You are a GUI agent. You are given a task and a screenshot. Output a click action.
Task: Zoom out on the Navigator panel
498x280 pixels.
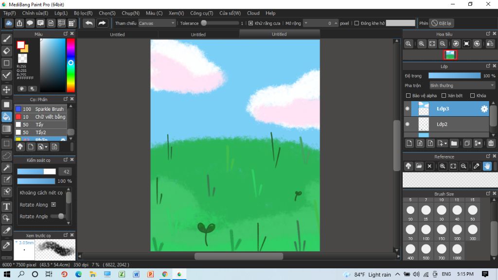[443, 44]
